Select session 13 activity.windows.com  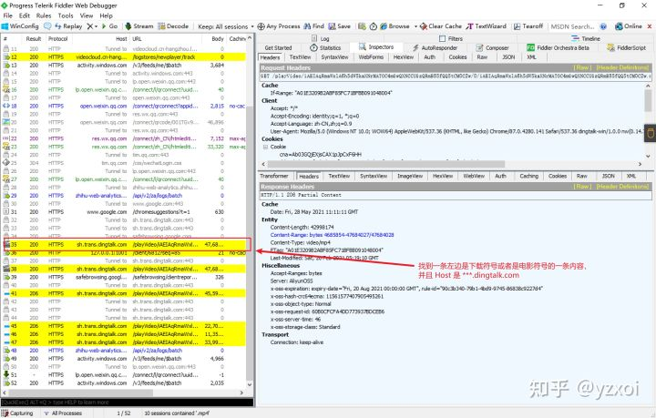tap(125, 66)
